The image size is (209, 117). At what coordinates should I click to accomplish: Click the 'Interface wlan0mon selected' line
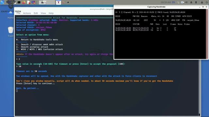[x=57, y=20]
